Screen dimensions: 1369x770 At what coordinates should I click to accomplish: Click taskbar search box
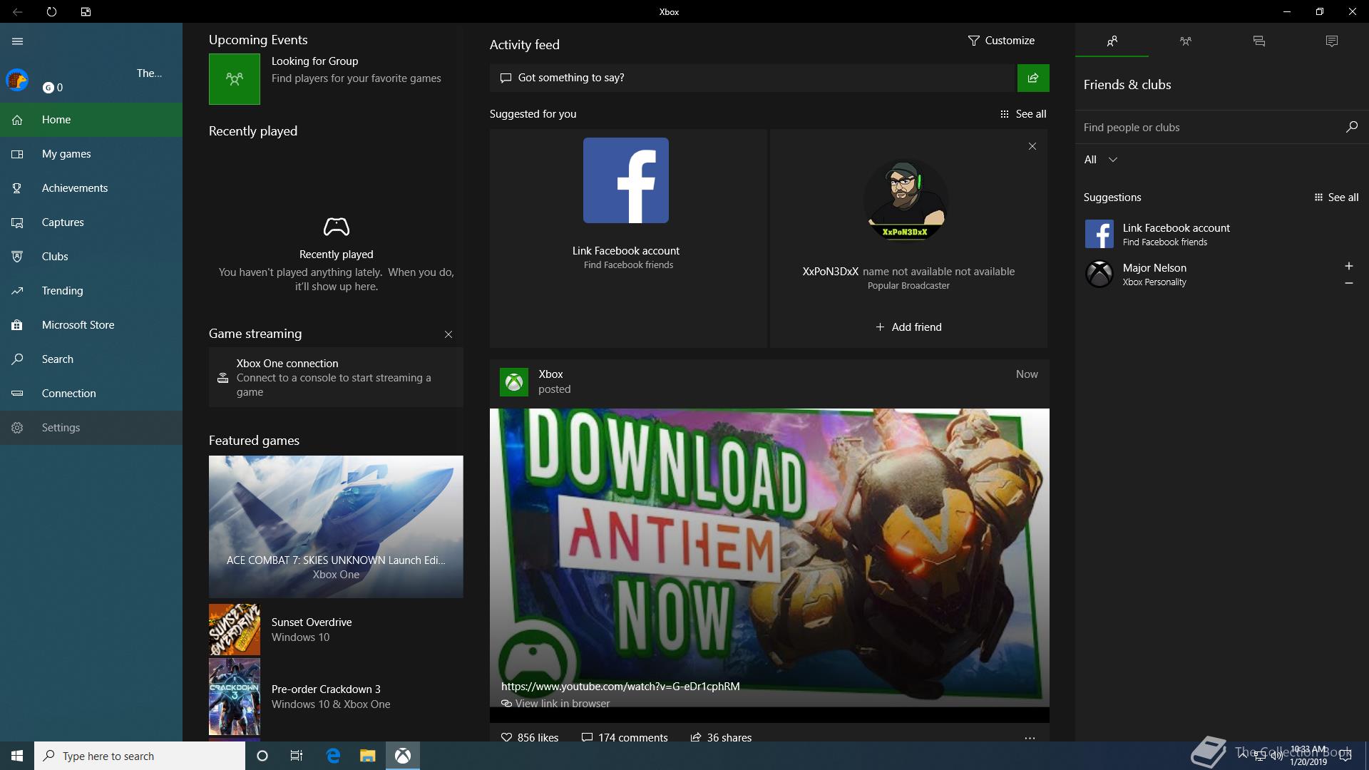(x=140, y=756)
